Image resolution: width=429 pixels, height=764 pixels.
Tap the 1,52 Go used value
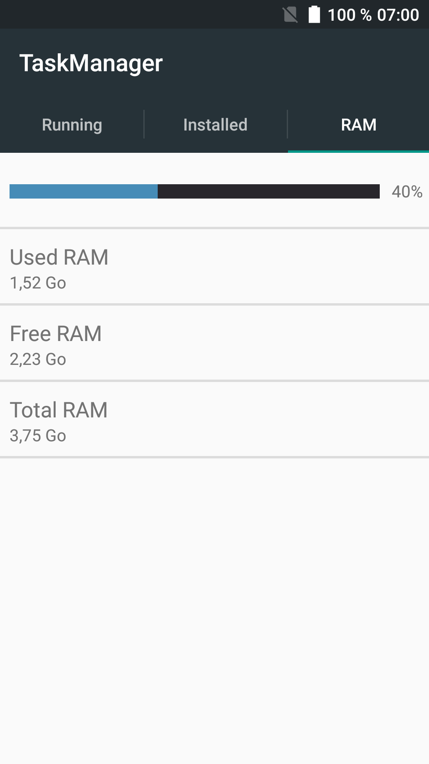pos(38,283)
